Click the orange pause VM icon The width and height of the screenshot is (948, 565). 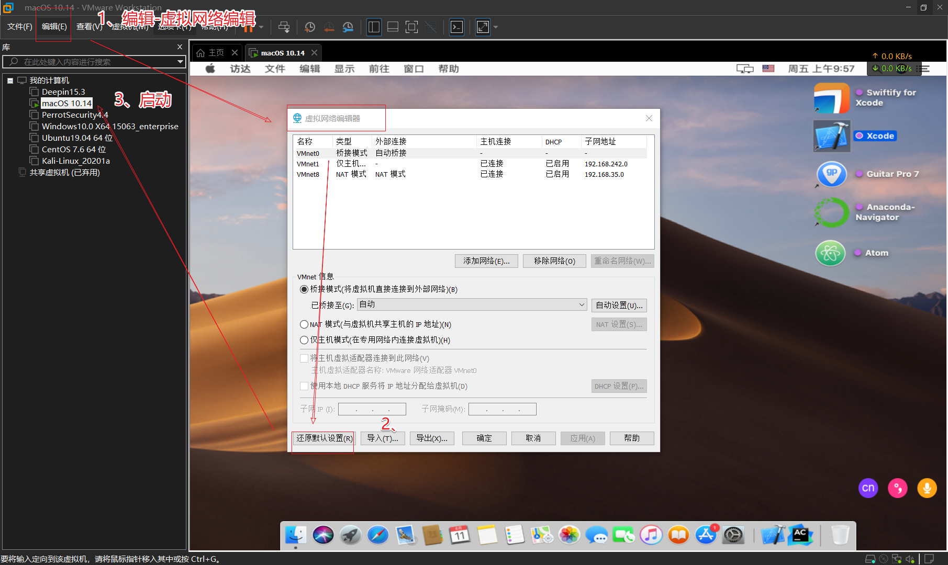(x=248, y=27)
